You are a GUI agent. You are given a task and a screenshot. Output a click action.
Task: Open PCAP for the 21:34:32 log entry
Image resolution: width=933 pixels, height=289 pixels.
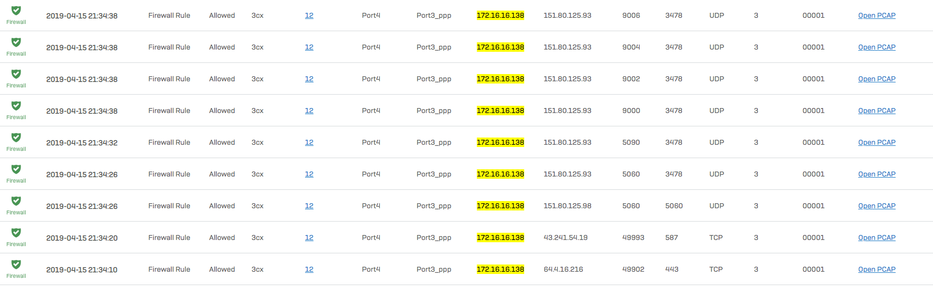[x=876, y=143]
